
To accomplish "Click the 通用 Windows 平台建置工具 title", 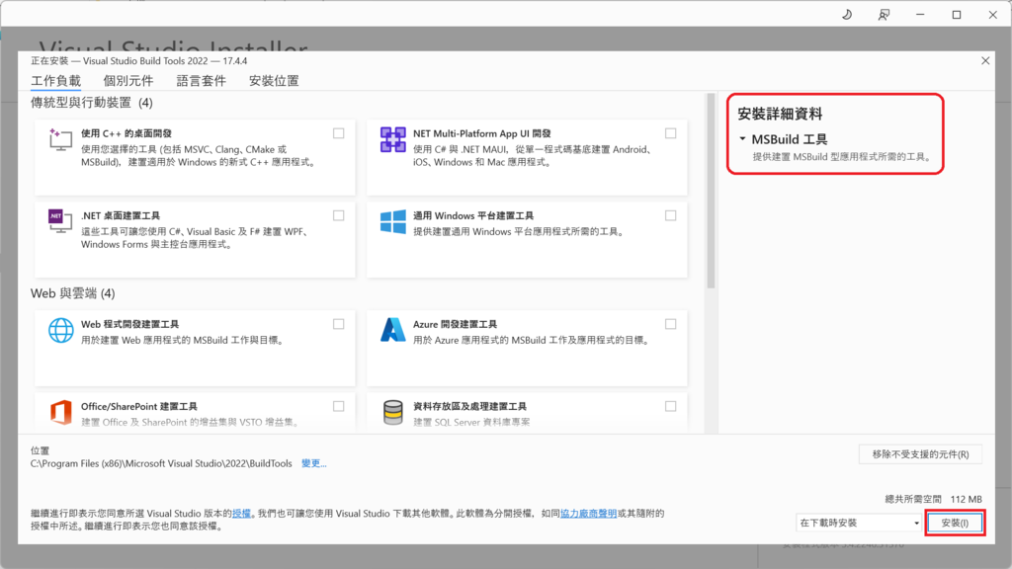I will pos(473,215).
